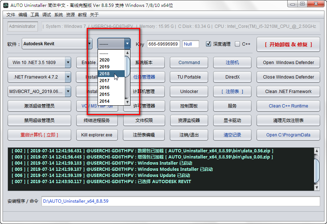Click 注销/退出 button

(x=189, y=135)
